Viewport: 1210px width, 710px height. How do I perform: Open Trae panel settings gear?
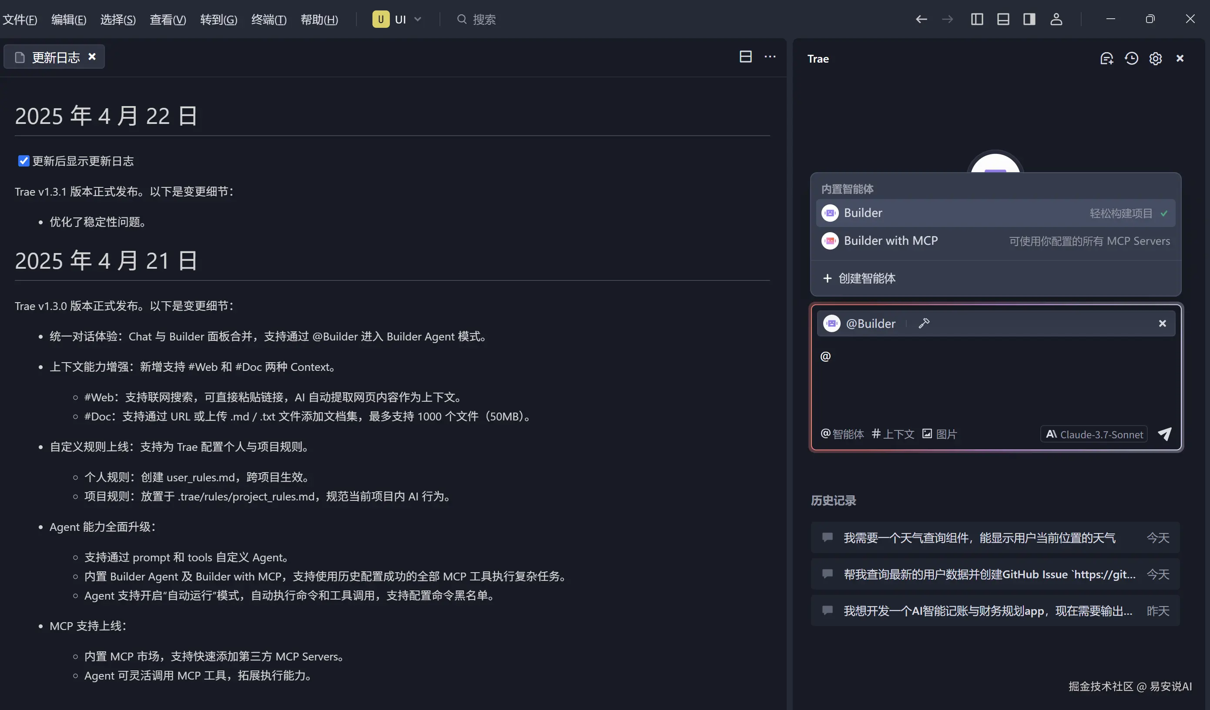pyautogui.click(x=1155, y=59)
